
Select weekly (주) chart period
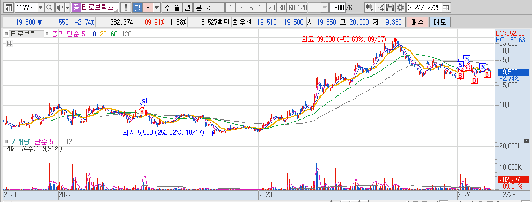pos(167,8)
